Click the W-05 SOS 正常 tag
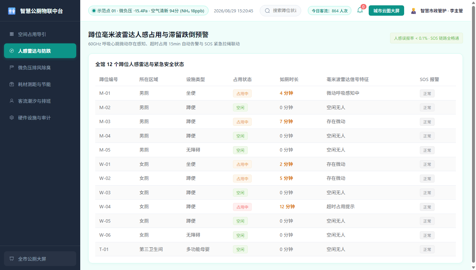Image resolution: width=476 pixels, height=270 pixels. [x=427, y=221]
